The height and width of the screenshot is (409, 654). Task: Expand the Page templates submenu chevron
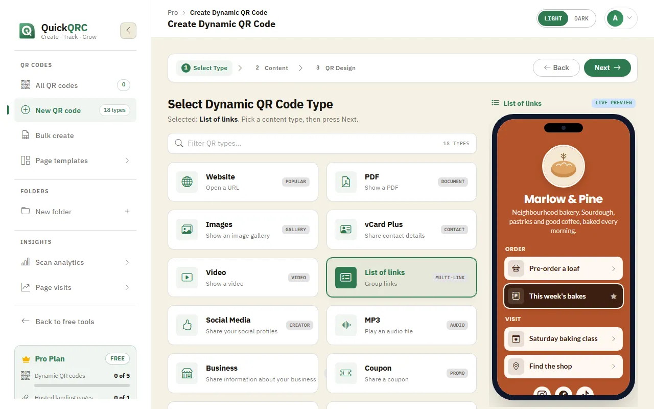tap(127, 161)
